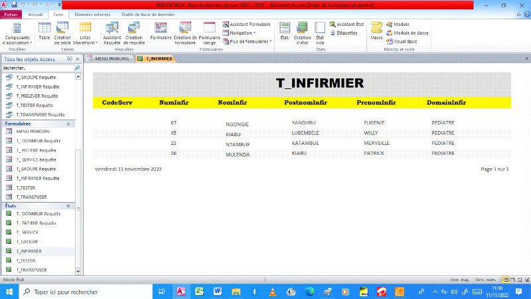This screenshot has height=299, width=531.
Task: Open Étiquettes label wizard
Action: point(343,33)
